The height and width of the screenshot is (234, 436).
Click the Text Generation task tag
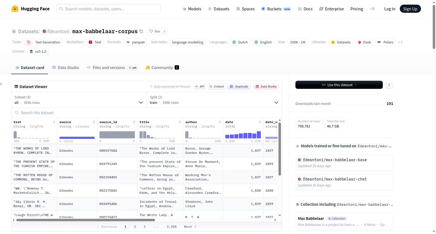pos(43,42)
